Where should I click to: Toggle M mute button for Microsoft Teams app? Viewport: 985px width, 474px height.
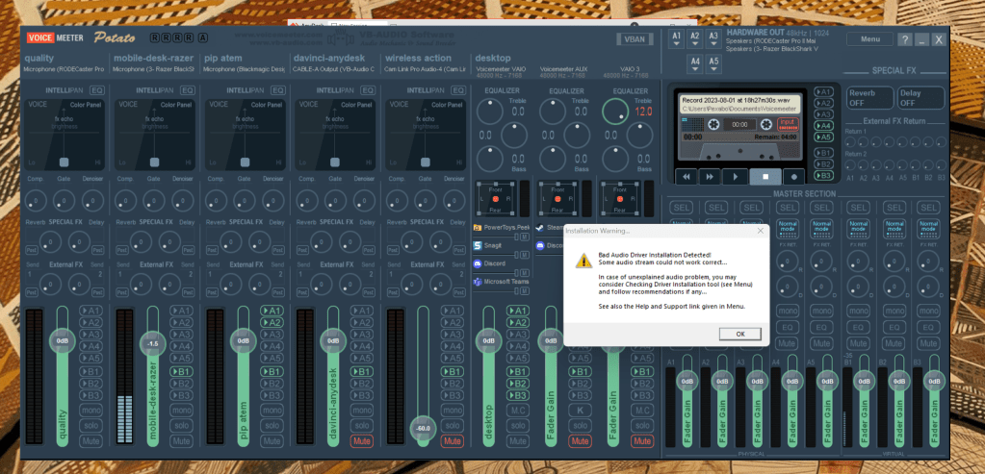pyautogui.click(x=525, y=291)
